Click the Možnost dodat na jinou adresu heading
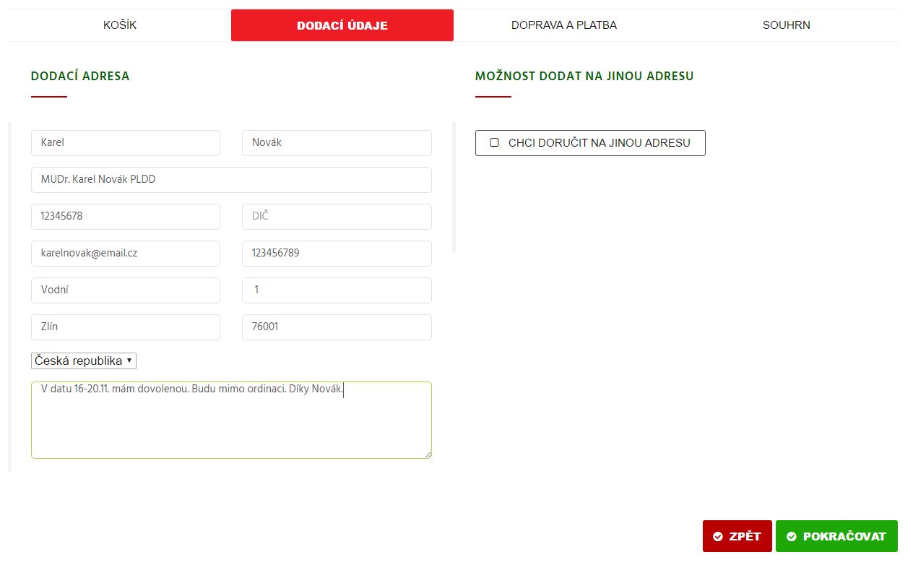 [584, 76]
